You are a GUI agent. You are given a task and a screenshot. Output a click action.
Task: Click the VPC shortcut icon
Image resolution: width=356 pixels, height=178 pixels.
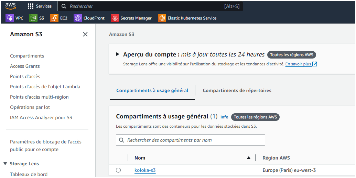10,18
